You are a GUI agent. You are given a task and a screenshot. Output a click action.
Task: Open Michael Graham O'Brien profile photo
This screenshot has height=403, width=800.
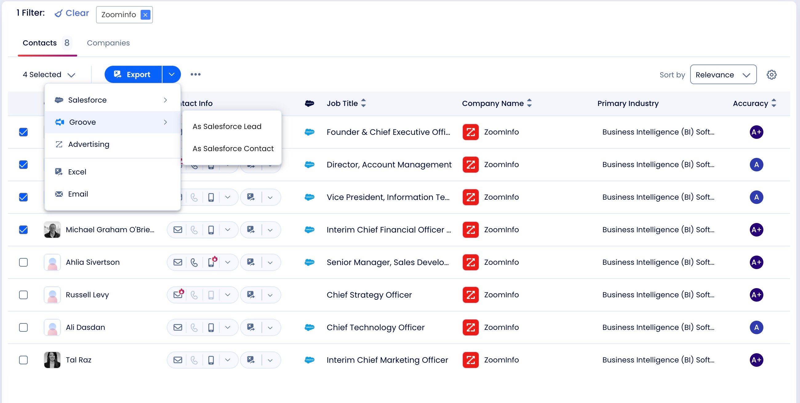(52, 230)
